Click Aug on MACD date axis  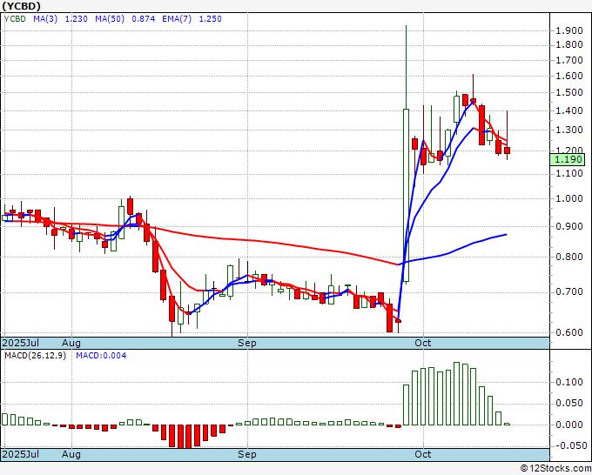pyautogui.click(x=71, y=455)
